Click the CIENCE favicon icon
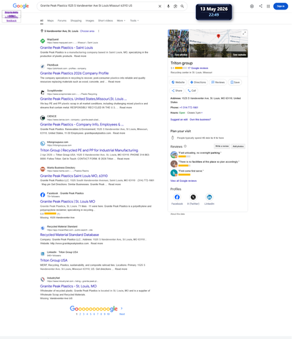The image size is (295, 339). [43, 118]
